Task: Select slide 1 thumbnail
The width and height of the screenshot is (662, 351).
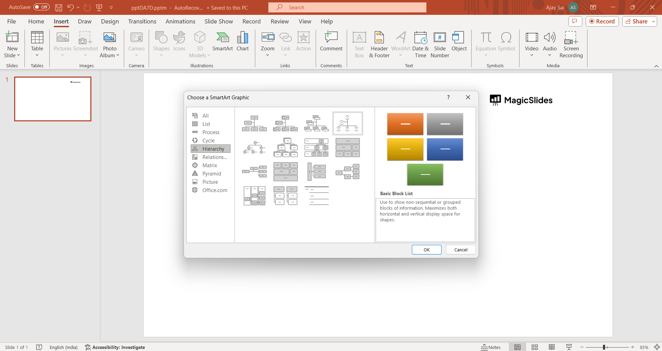Action: pyautogui.click(x=53, y=99)
